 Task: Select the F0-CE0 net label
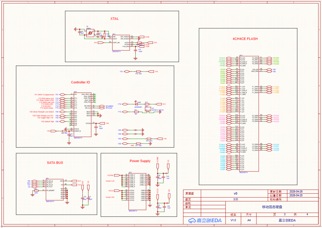tap(276, 58)
